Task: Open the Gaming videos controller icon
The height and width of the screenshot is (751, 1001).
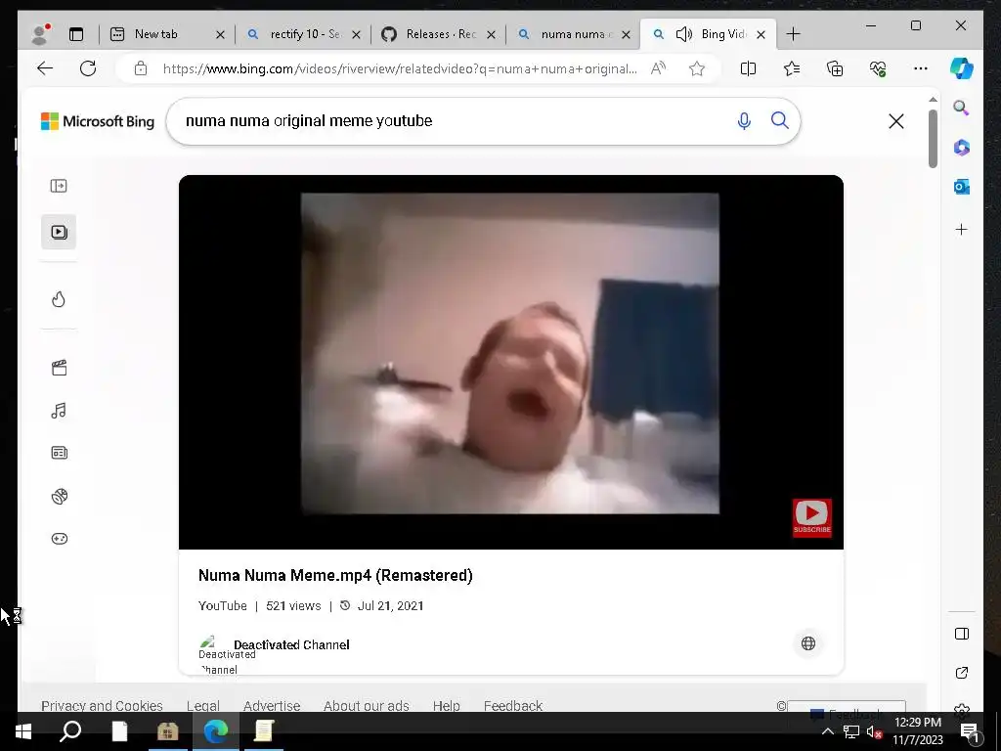Action: coord(60,539)
